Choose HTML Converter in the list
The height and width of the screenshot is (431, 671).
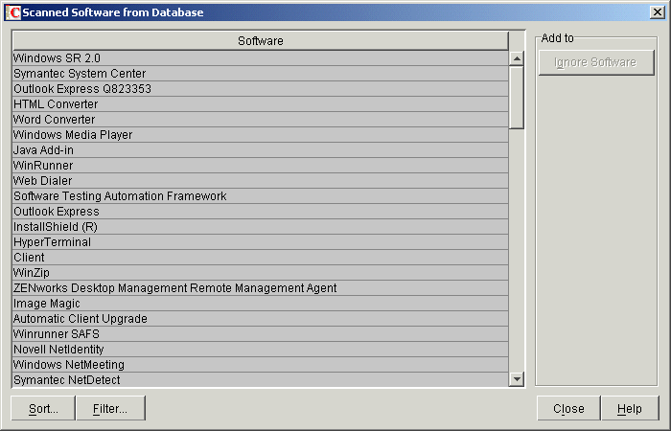[261, 104]
